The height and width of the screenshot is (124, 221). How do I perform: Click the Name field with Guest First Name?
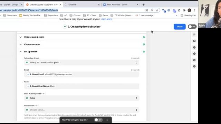[82, 86]
